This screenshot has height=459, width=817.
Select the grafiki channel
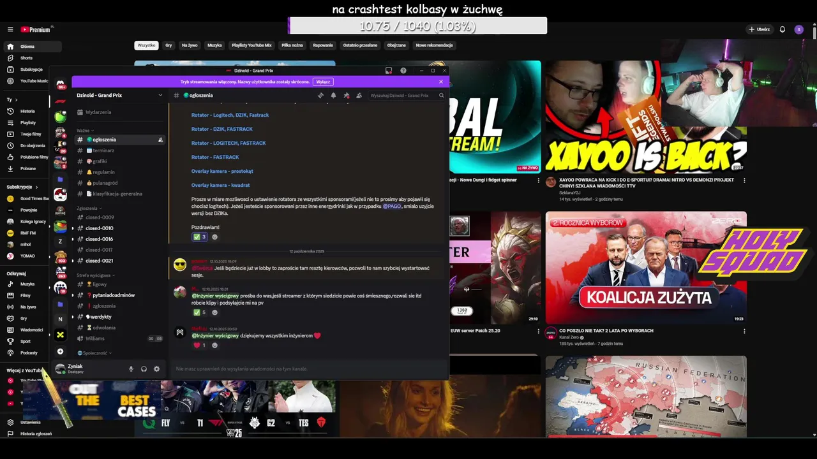coord(119,161)
